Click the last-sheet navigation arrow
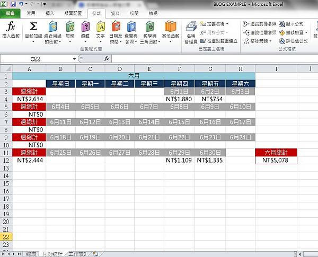Viewport: 318px width, 257px height. (19, 254)
